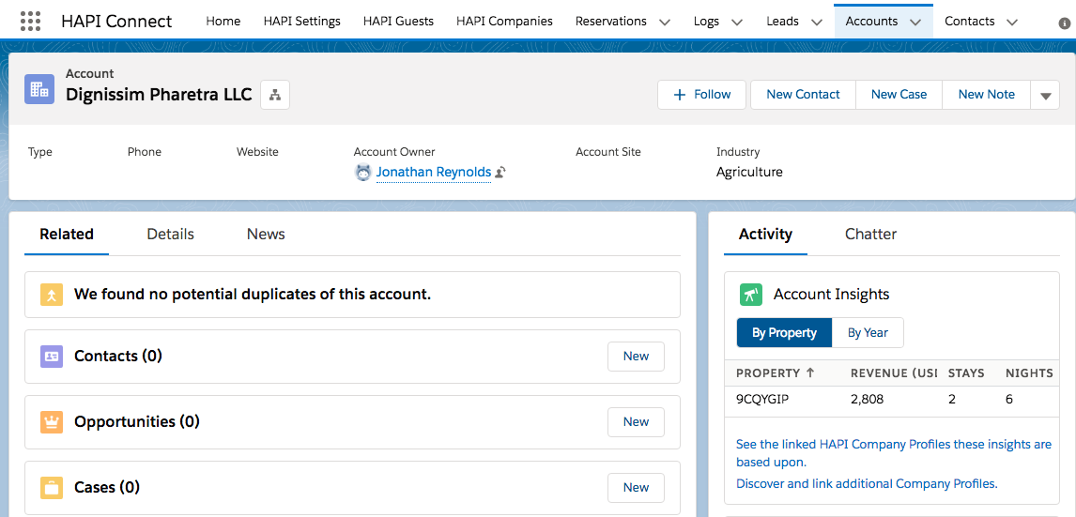Open more actions dropdown beside New Note
The image size is (1076, 517).
1045,95
